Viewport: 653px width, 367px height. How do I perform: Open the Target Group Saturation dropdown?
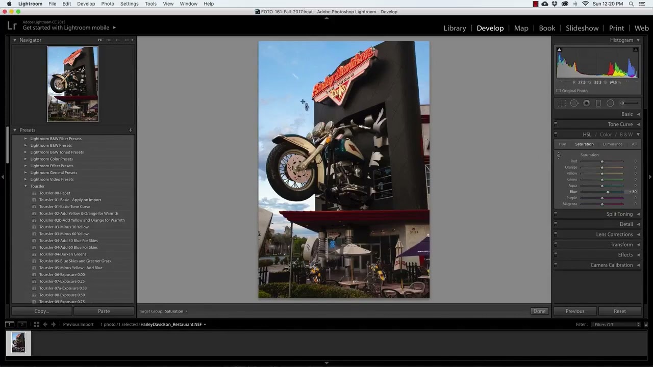pos(176,311)
